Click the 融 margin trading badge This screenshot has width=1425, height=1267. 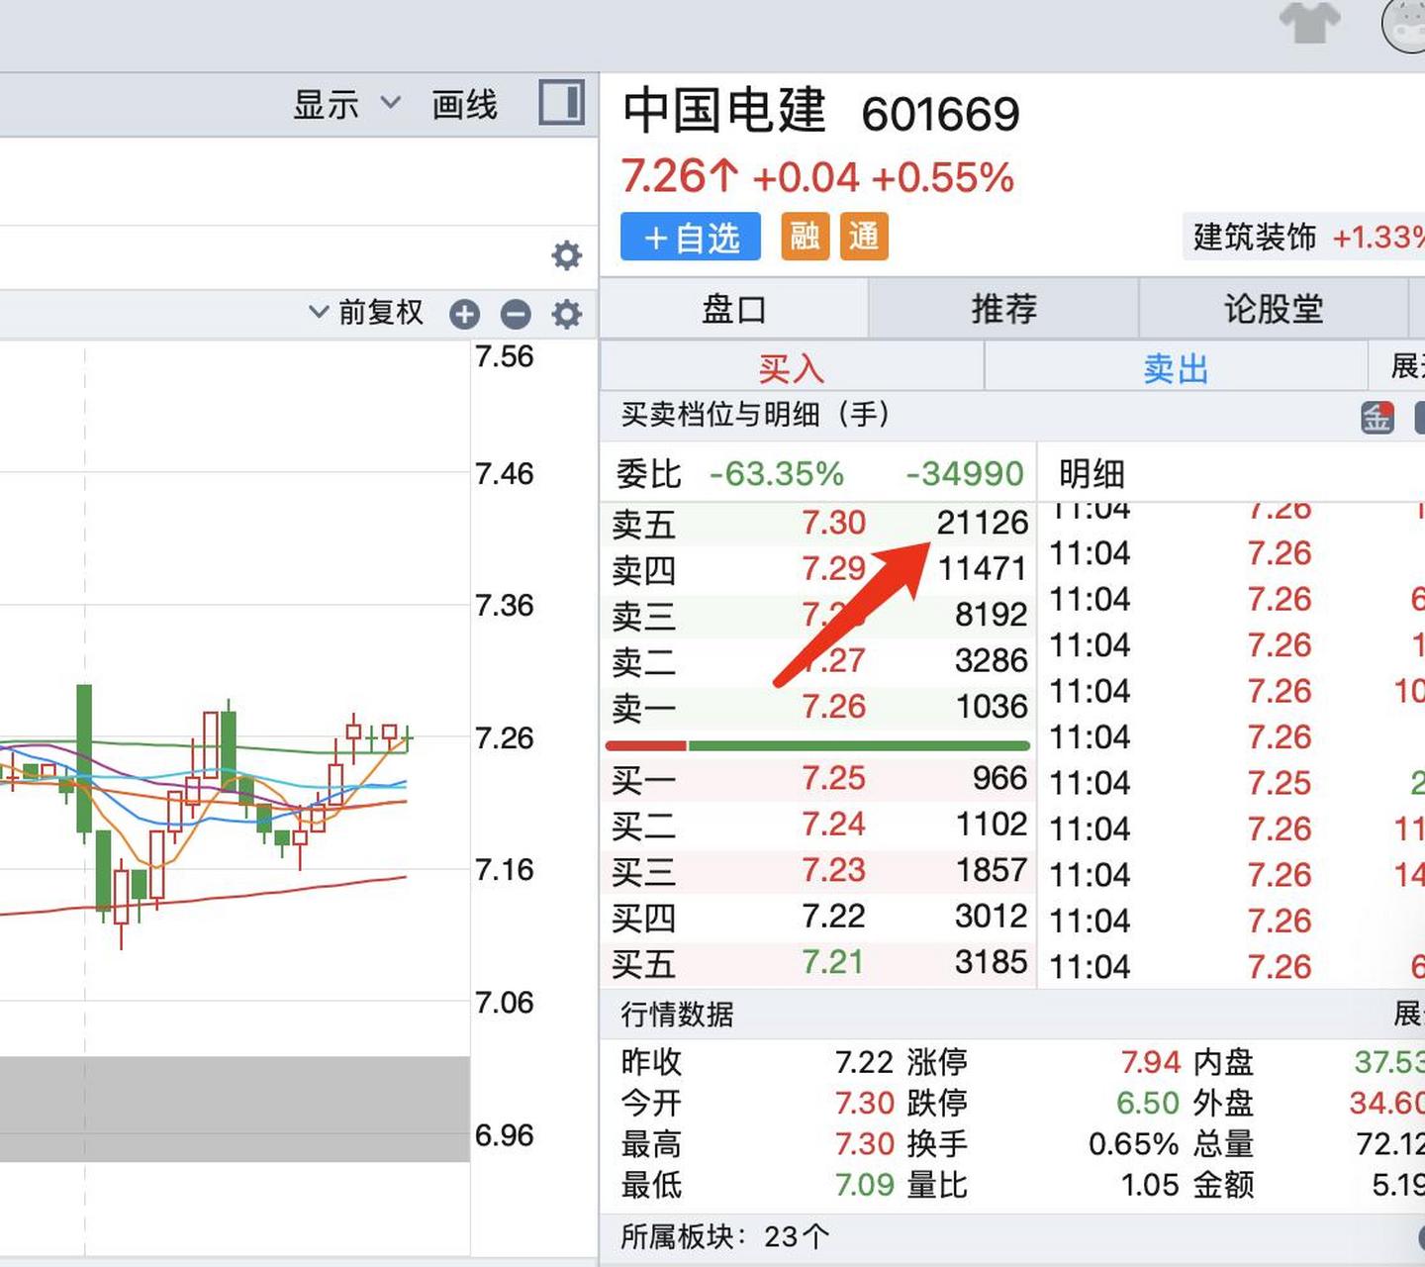[805, 237]
